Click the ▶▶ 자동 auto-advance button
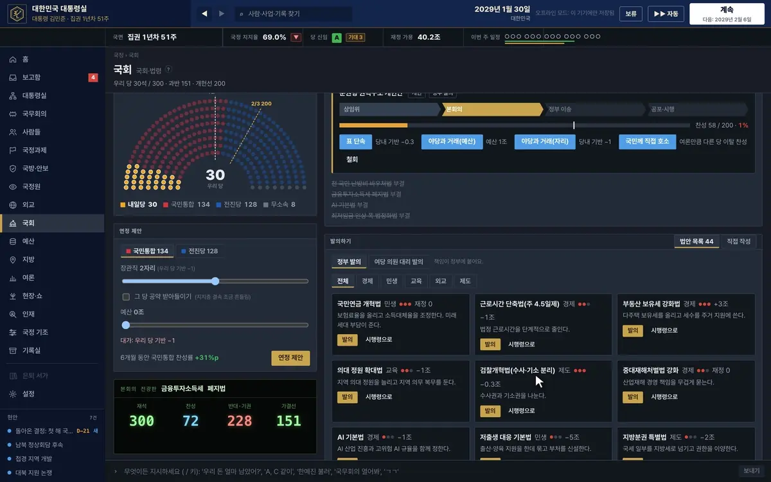Screen dimensions: 771x482 click(666, 13)
